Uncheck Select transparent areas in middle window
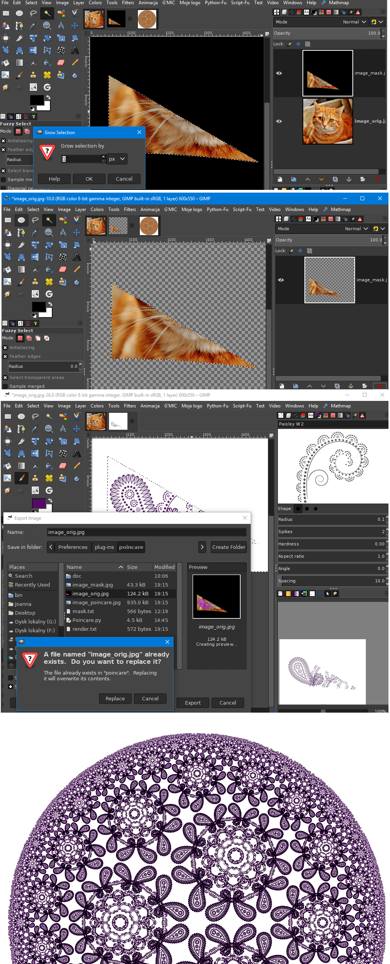Image resolution: width=390 pixels, height=964 pixels. point(5,377)
